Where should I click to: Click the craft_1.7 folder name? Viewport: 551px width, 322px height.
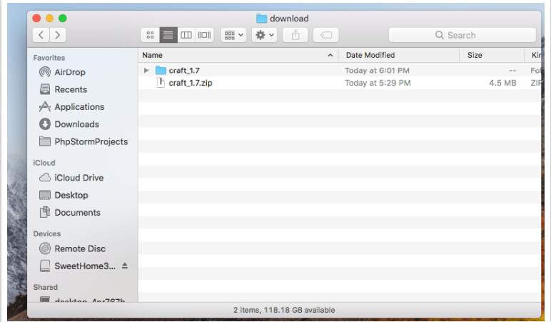pyautogui.click(x=184, y=71)
